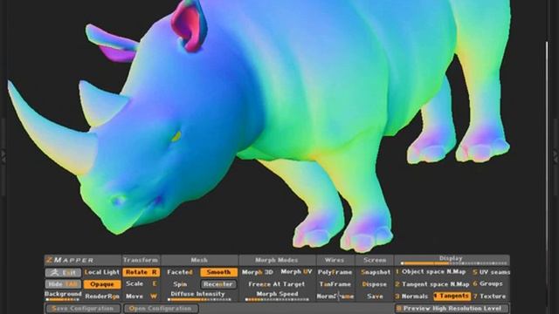Click the ZMapper logo title

click(70, 260)
